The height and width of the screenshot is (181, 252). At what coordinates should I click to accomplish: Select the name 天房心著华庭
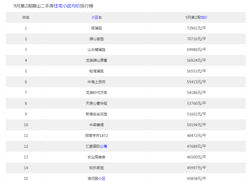[x=96, y=103]
